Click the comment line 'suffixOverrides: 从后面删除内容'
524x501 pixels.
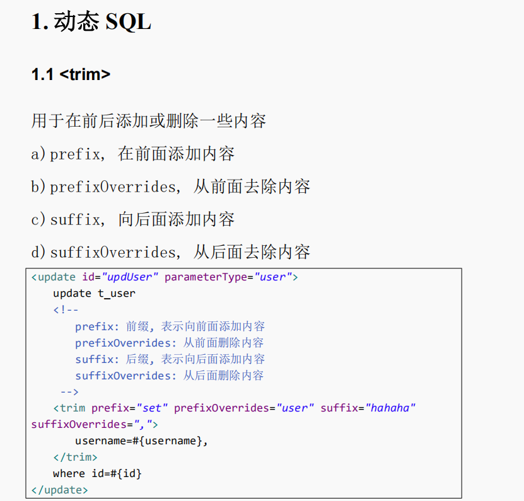pyautogui.click(x=170, y=376)
